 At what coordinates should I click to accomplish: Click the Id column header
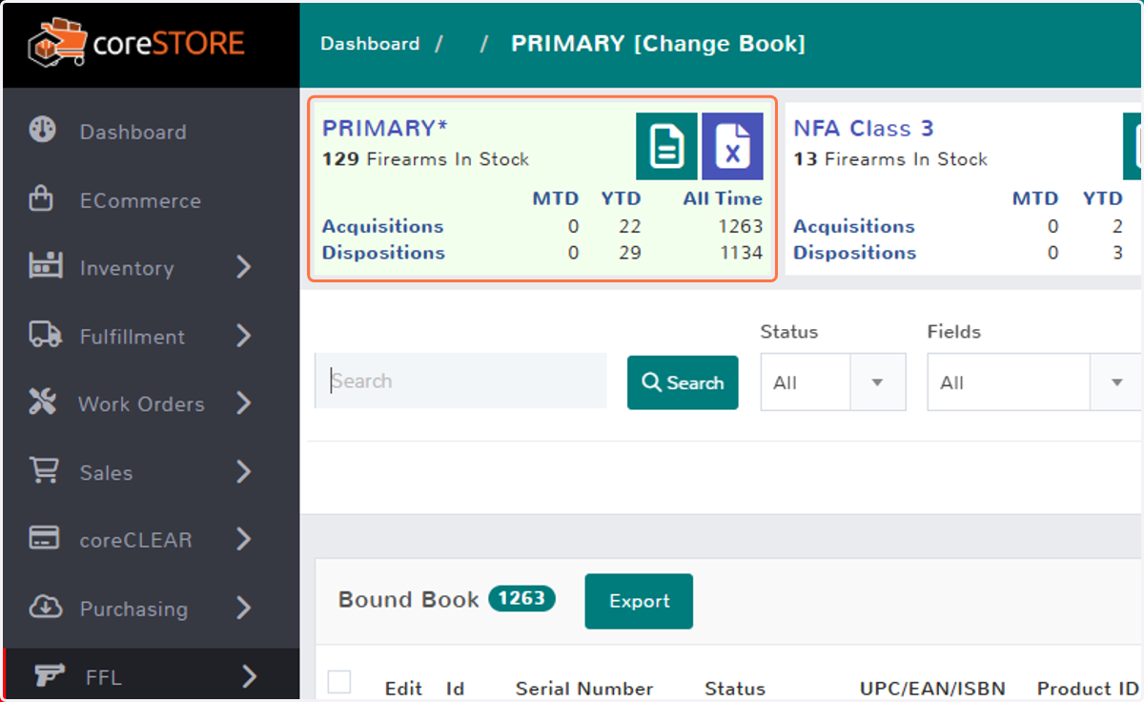click(456, 689)
